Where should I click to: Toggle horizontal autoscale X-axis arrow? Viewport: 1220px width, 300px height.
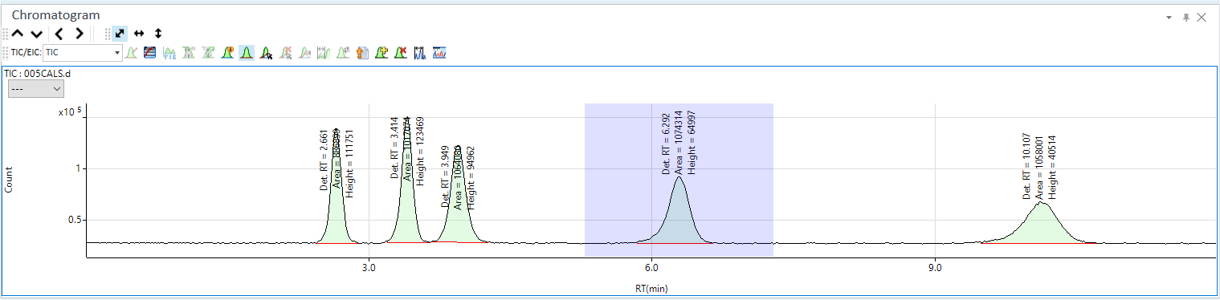pyautogui.click(x=139, y=33)
